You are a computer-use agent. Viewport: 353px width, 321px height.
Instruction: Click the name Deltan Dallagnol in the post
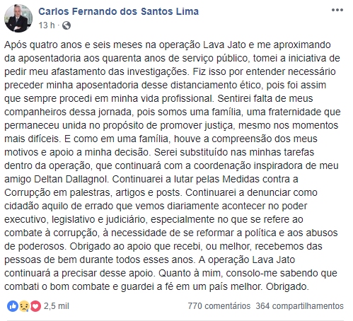[x=71, y=179]
